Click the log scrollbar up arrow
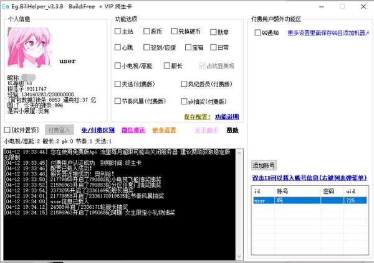The image size is (374, 263). pos(239,153)
